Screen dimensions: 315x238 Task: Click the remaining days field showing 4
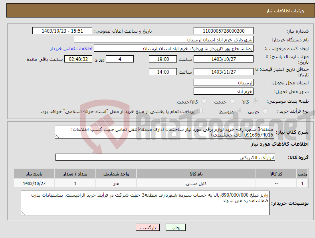(120, 59)
